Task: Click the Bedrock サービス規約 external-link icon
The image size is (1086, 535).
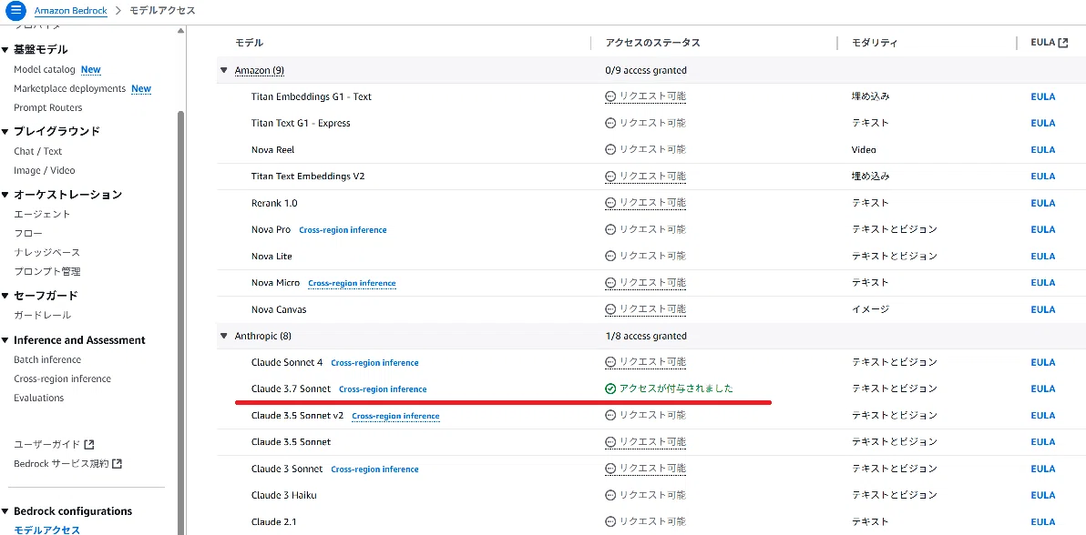Action: pos(117,464)
